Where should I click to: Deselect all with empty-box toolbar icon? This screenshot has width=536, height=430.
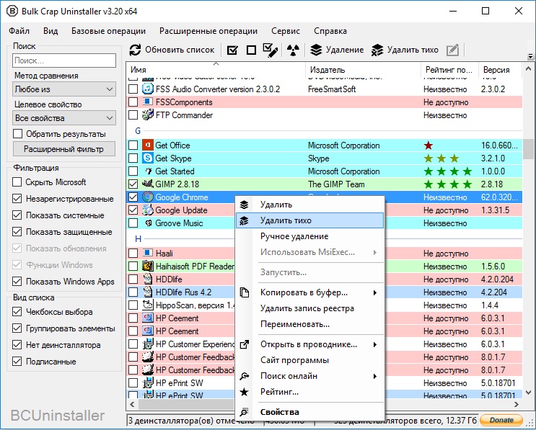[x=251, y=50]
